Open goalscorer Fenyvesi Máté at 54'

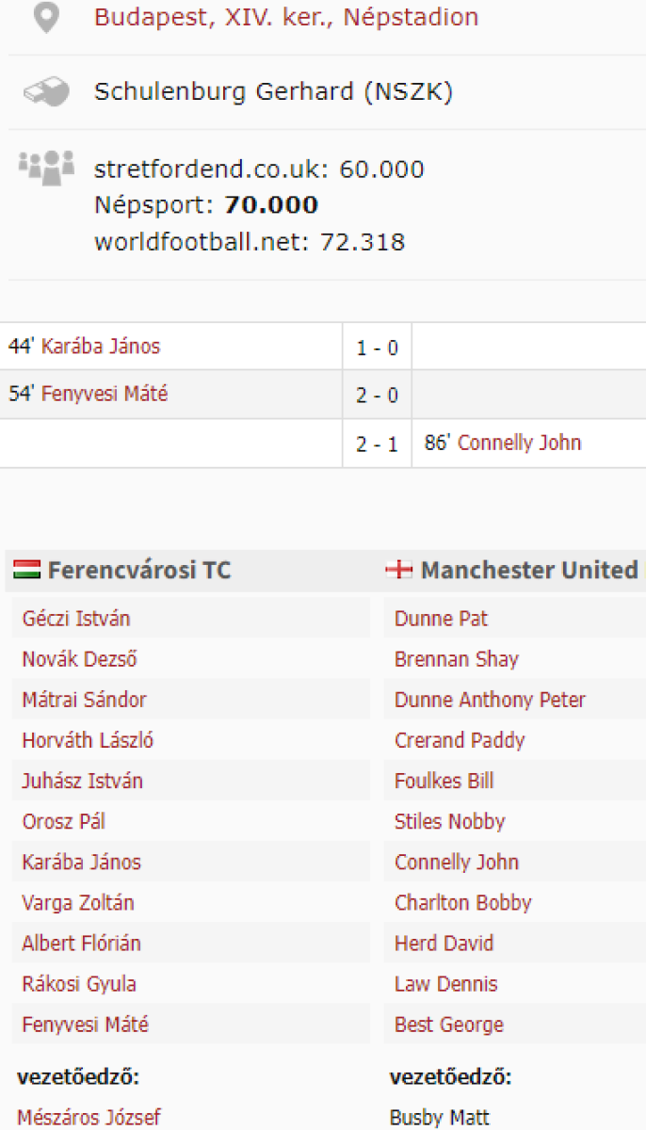(105, 395)
